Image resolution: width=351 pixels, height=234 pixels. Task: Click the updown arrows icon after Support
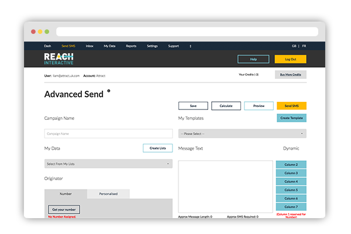pos(190,46)
